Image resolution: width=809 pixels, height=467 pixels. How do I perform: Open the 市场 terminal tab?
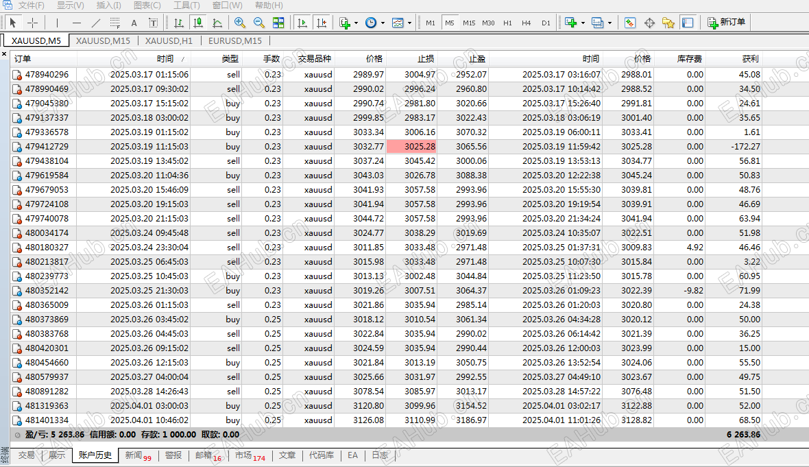pos(250,455)
